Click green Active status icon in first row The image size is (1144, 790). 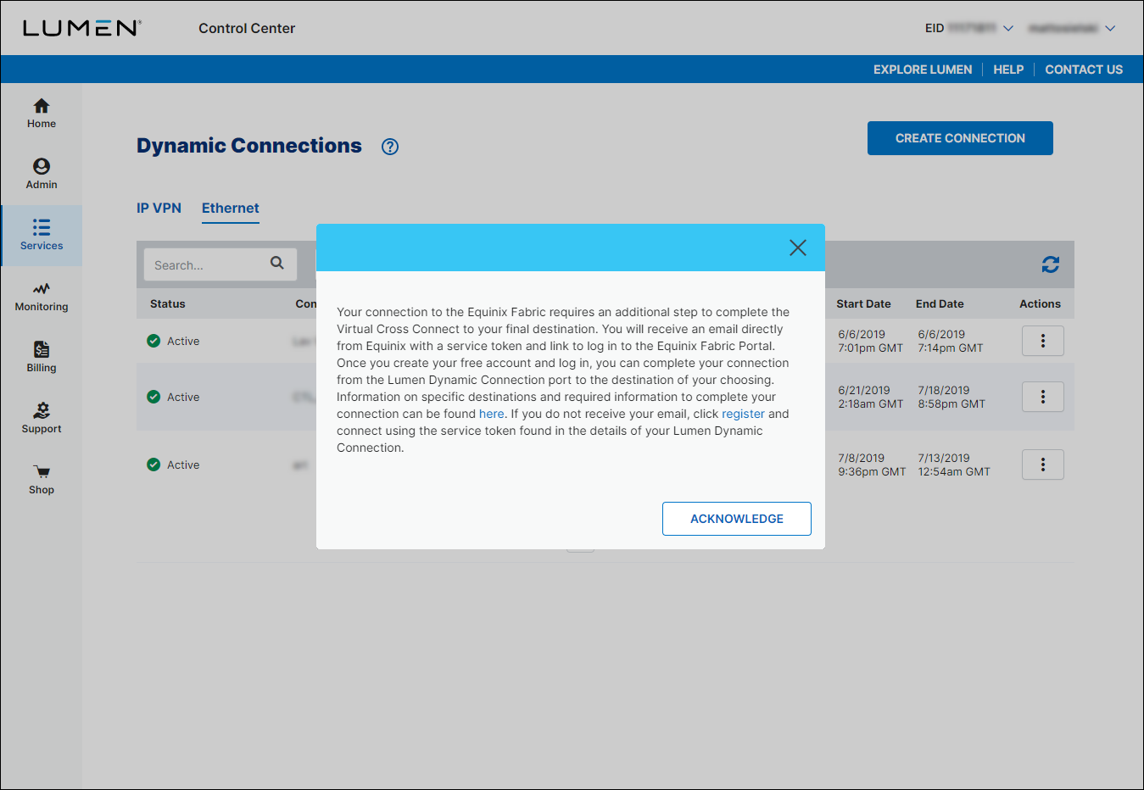point(153,341)
